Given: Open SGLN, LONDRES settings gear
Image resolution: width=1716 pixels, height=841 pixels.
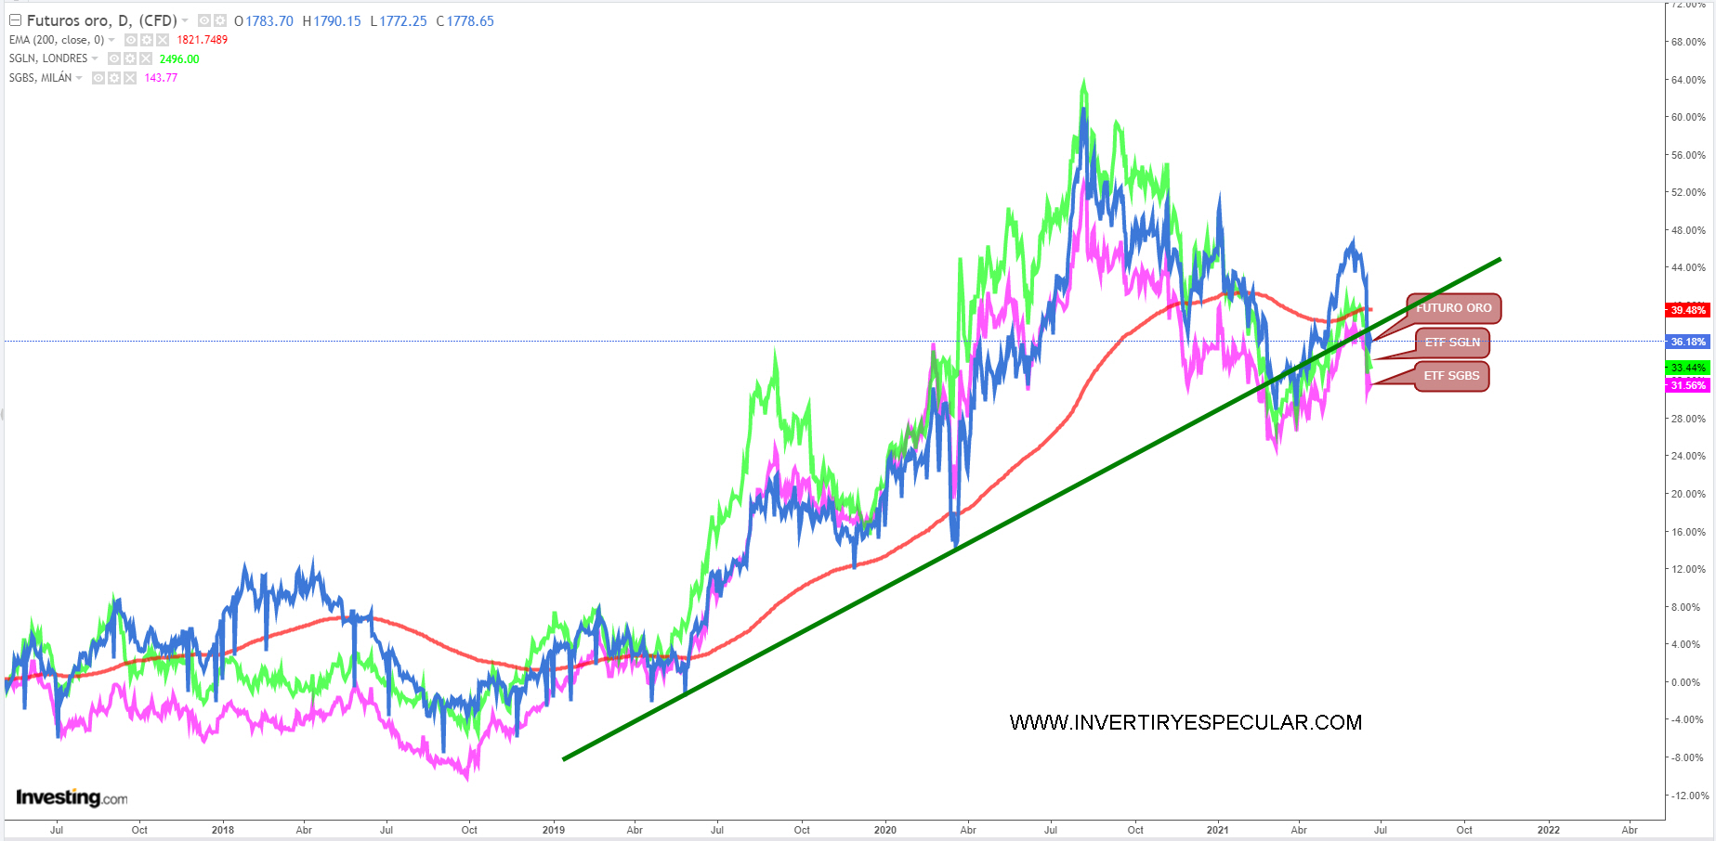Looking at the screenshot, I should tap(130, 58).
